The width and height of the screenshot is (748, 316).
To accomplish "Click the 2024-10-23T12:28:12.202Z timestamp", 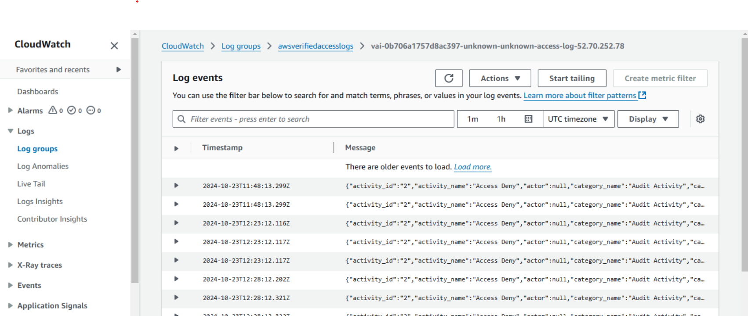I will (x=246, y=279).
